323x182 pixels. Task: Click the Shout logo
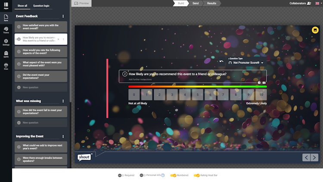click(x=84, y=157)
